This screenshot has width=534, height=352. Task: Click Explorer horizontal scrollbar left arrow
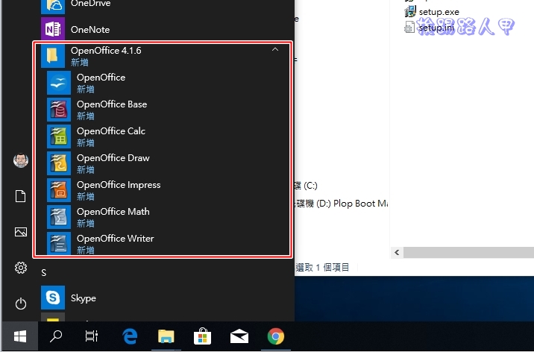pyautogui.click(x=397, y=253)
